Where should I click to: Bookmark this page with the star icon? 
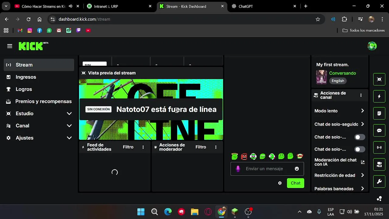coord(318,19)
